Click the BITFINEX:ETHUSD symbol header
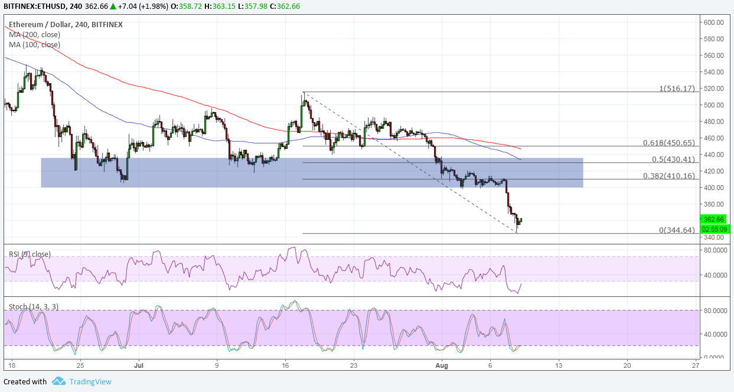 tap(36, 5)
